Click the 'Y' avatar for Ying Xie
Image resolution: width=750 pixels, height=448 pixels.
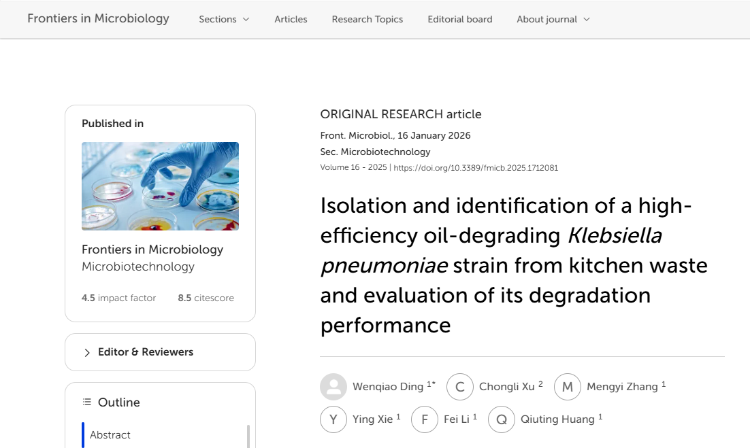tap(333, 419)
